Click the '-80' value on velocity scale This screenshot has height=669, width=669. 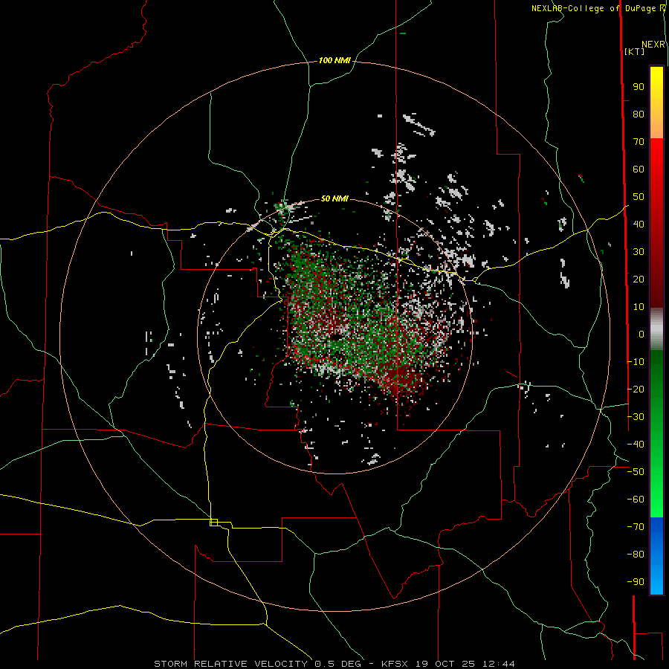636,555
